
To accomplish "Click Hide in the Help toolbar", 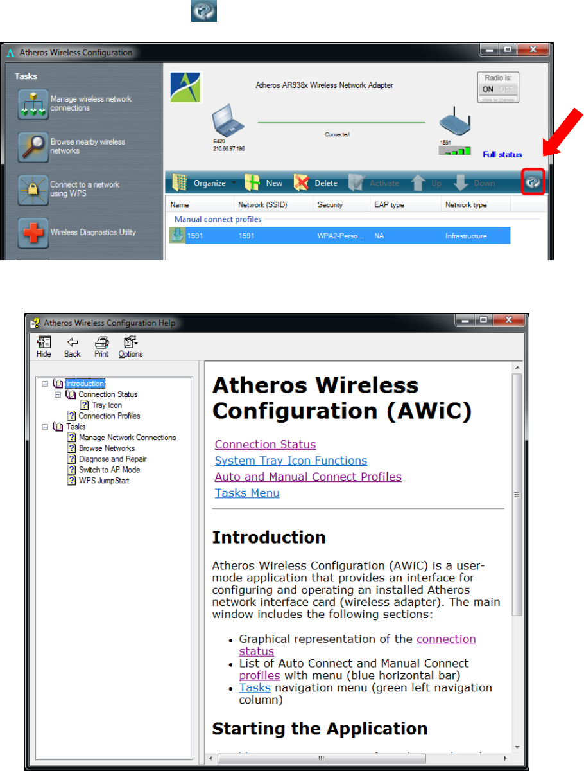I will 44,347.
